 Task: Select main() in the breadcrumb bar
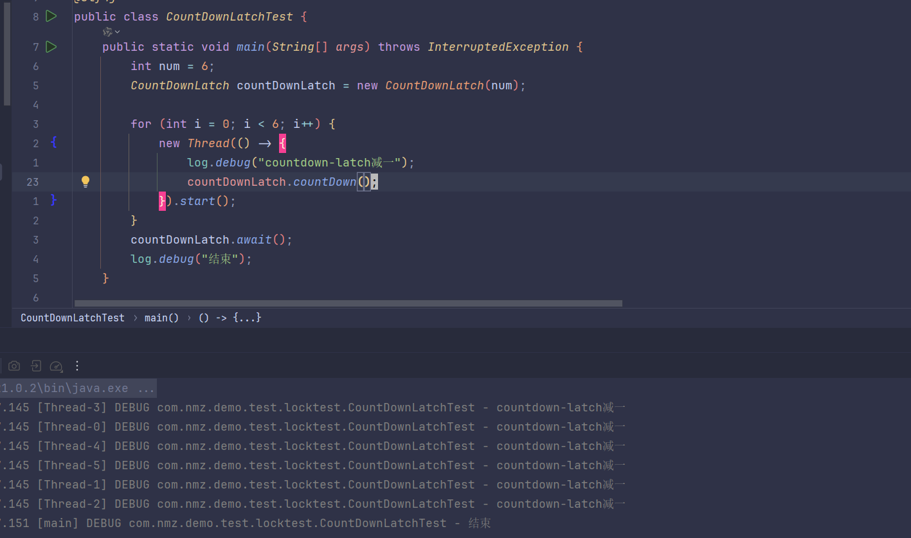[x=161, y=318]
